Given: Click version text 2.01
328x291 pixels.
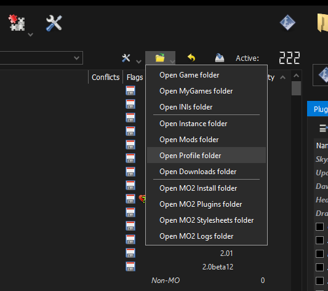Looking at the screenshot, I should [226, 253].
